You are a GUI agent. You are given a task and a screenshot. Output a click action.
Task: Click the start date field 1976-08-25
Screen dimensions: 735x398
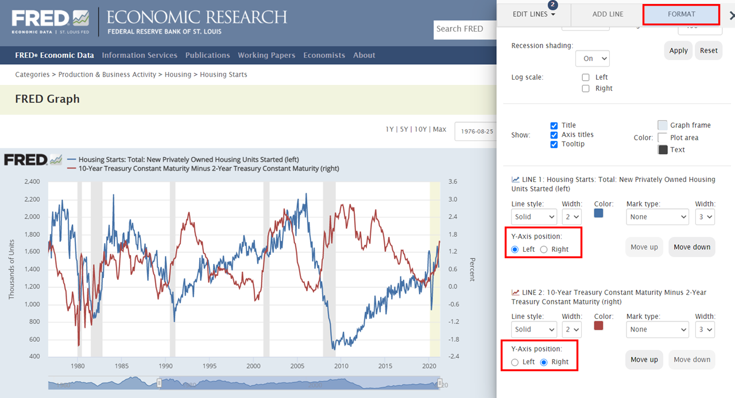point(474,131)
